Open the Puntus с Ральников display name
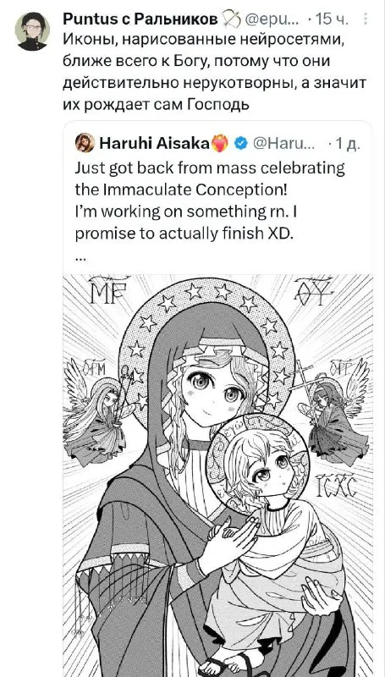This screenshot has height=677, width=385. (x=140, y=19)
